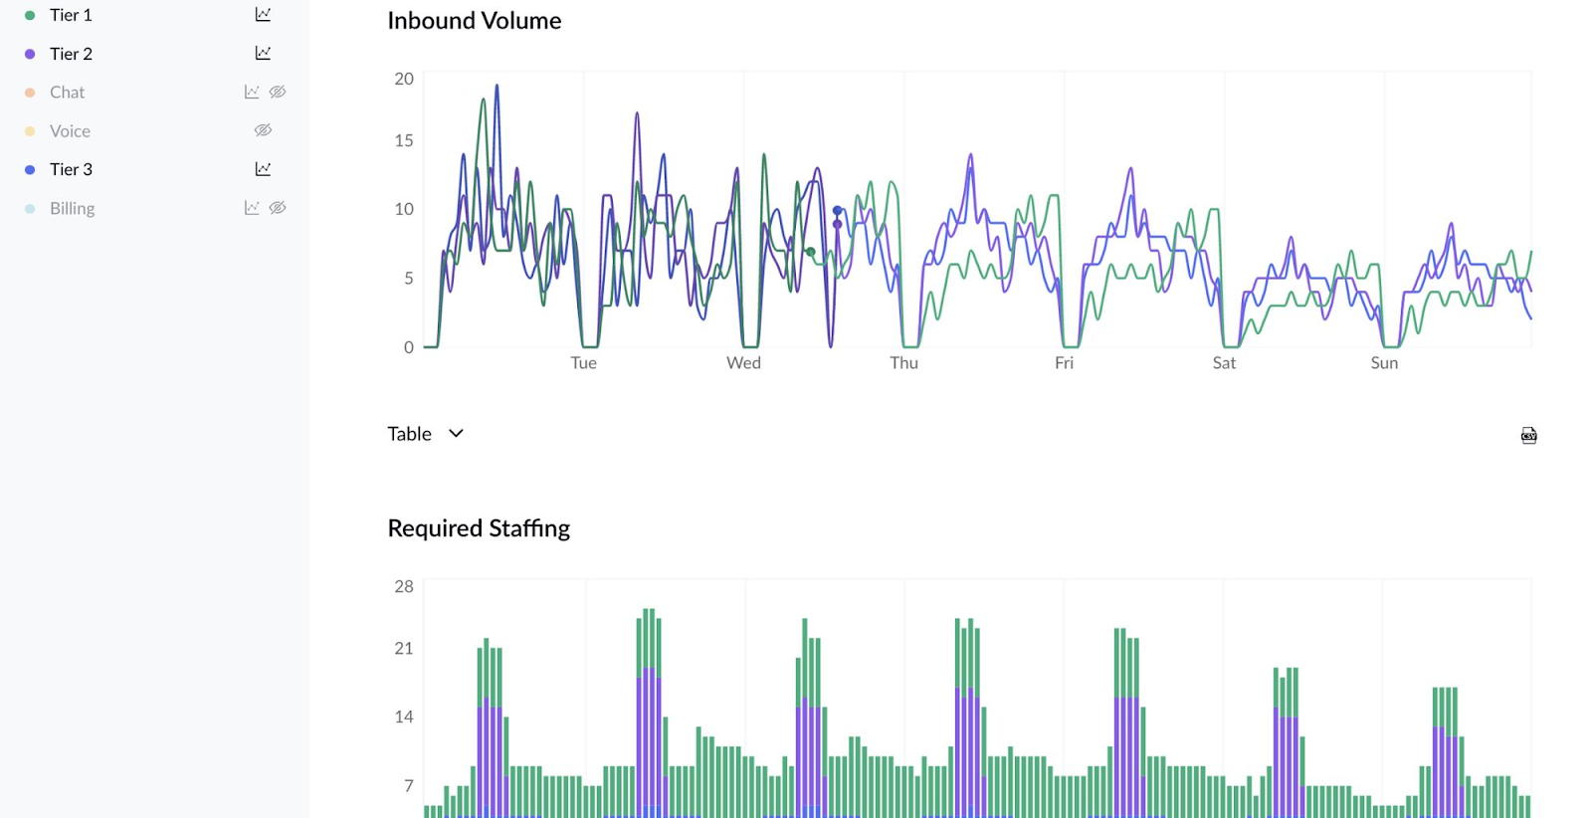Click the green Tier 1 color dot
The image size is (1592, 818).
(30, 15)
